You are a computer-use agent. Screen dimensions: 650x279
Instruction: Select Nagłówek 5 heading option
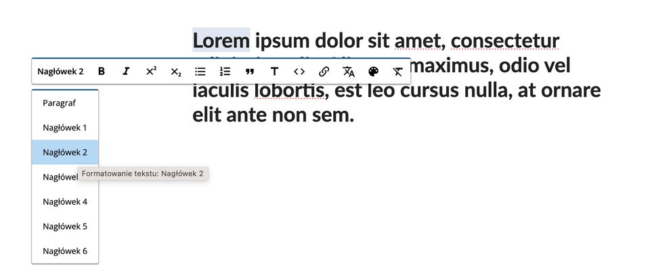click(65, 226)
